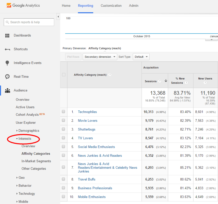
Task: Click the Movie Lovers link
Action: click(88, 121)
